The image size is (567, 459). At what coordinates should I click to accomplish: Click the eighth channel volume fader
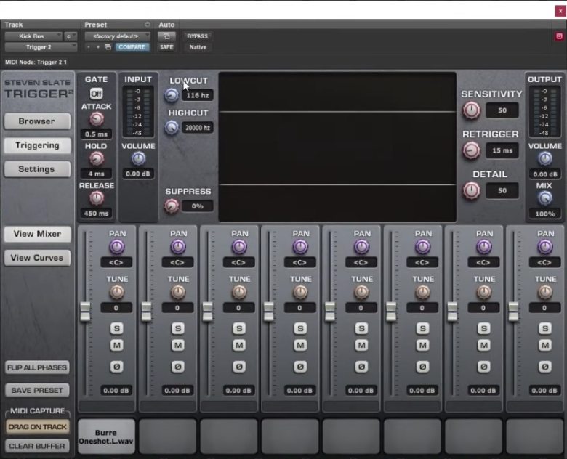pyautogui.click(x=513, y=311)
